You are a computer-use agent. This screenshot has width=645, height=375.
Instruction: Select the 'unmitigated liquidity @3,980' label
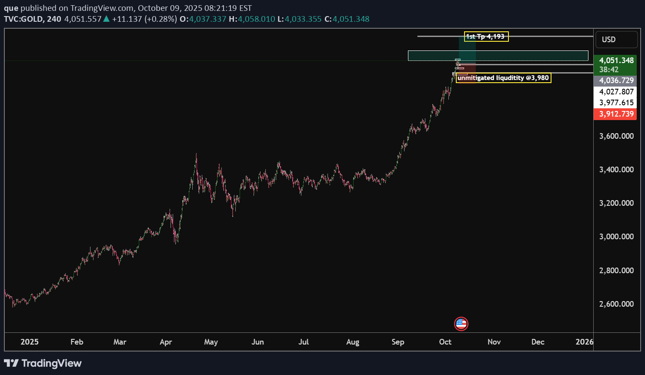[503, 78]
